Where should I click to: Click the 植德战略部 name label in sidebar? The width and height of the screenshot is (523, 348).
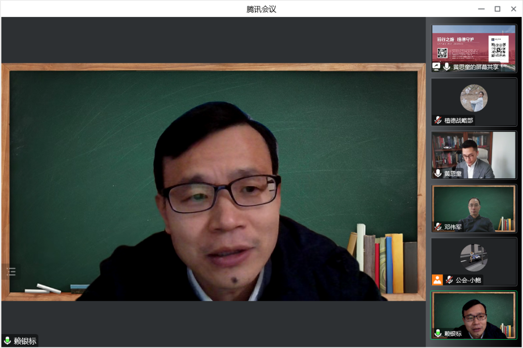coord(459,120)
